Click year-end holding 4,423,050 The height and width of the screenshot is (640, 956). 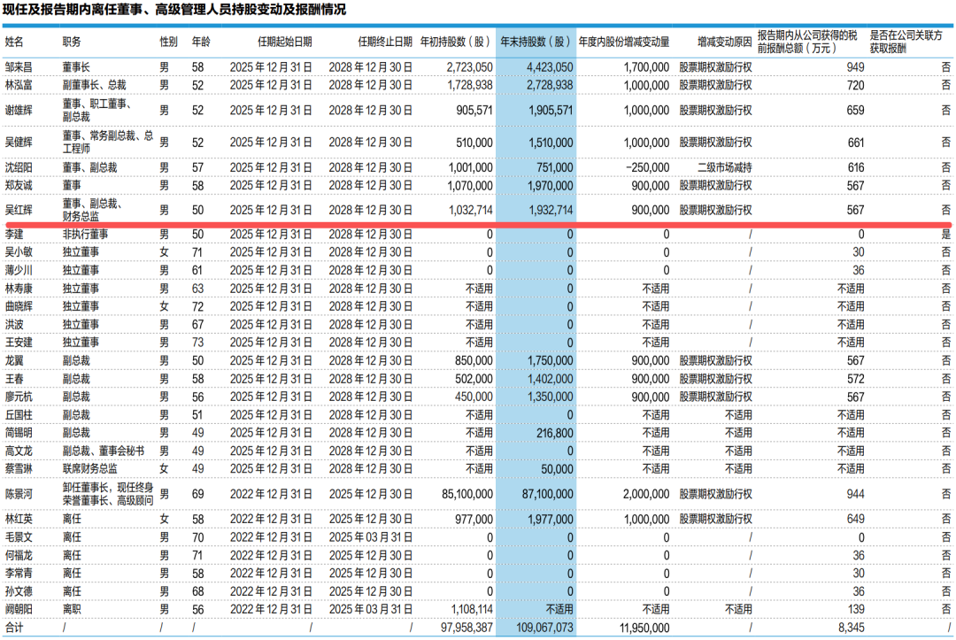pyautogui.click(x=550, y=67)
